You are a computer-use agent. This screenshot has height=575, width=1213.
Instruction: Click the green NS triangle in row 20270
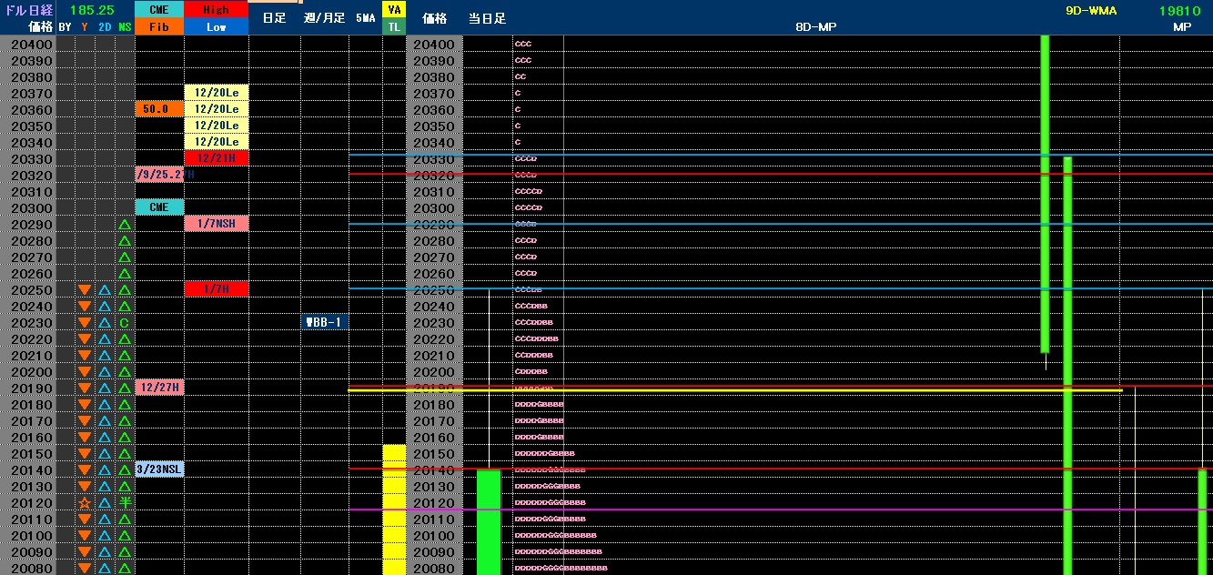tap(125, 257)
